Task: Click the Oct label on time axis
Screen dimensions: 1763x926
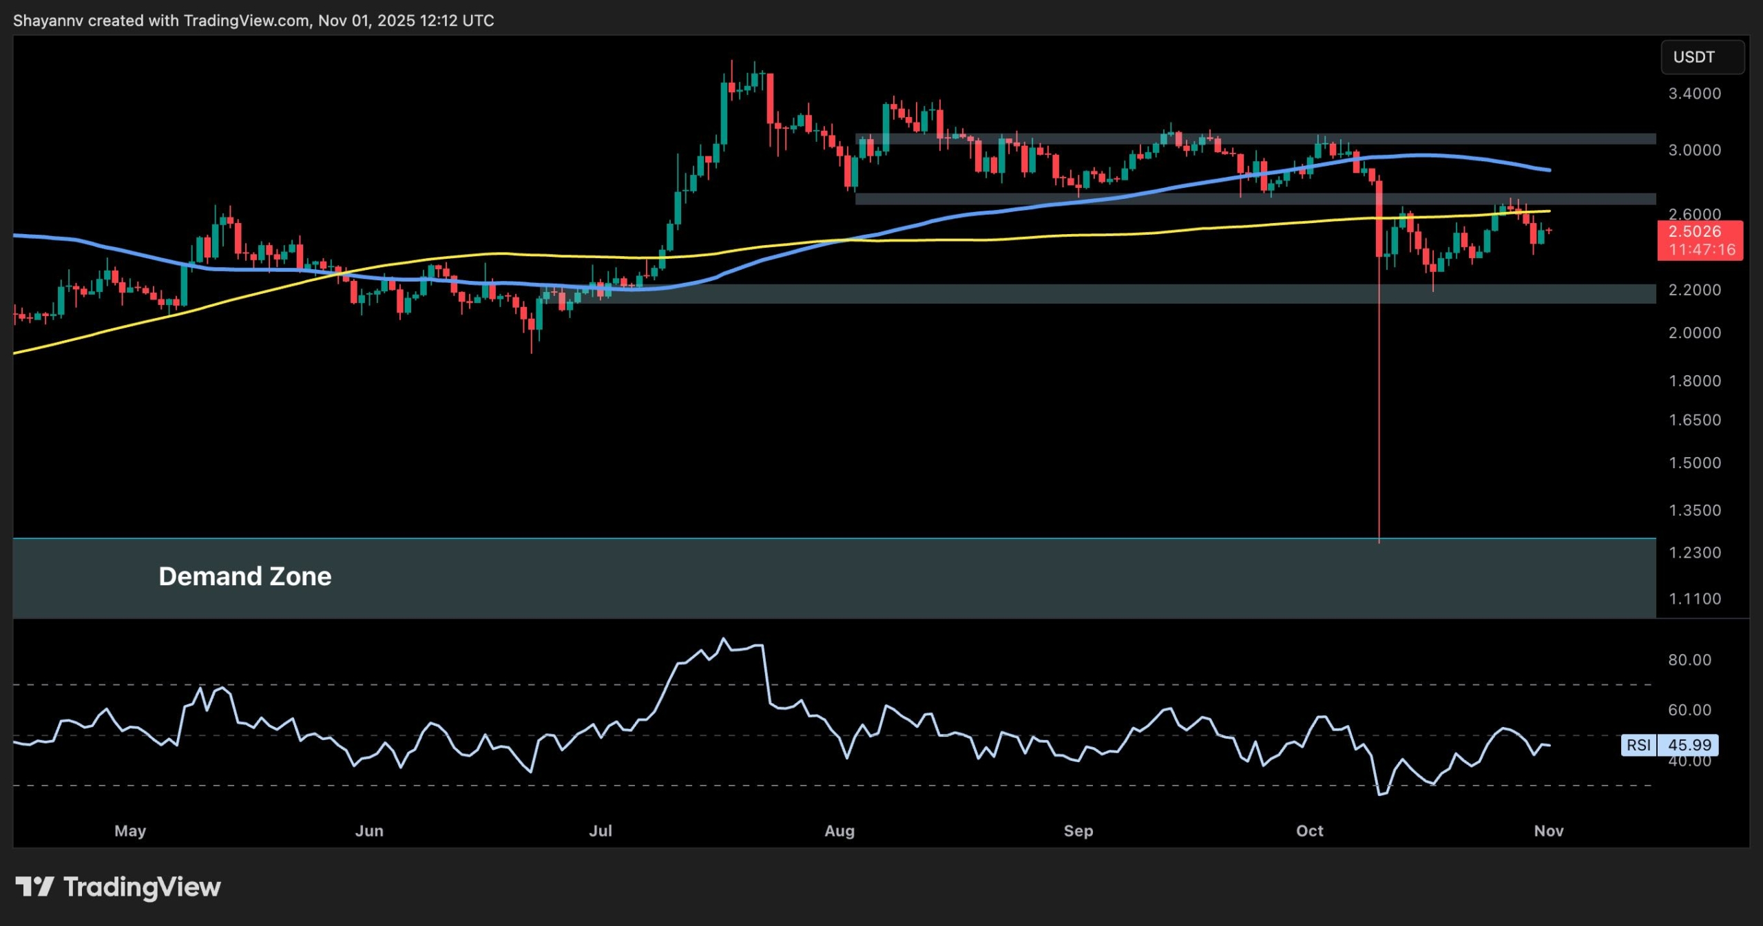Action: 1311,831
